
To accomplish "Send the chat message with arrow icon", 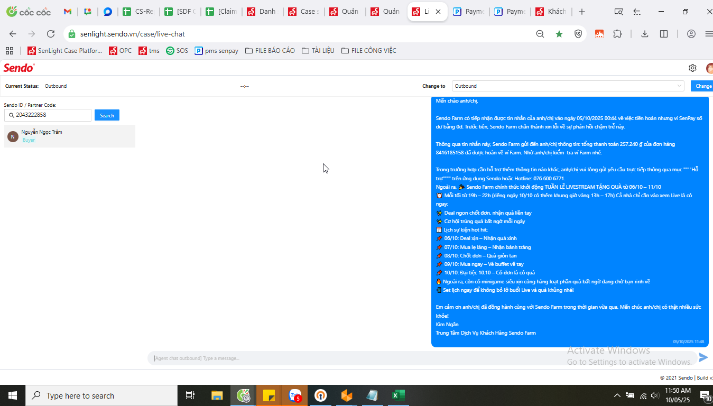I will (x=703, y=358).
